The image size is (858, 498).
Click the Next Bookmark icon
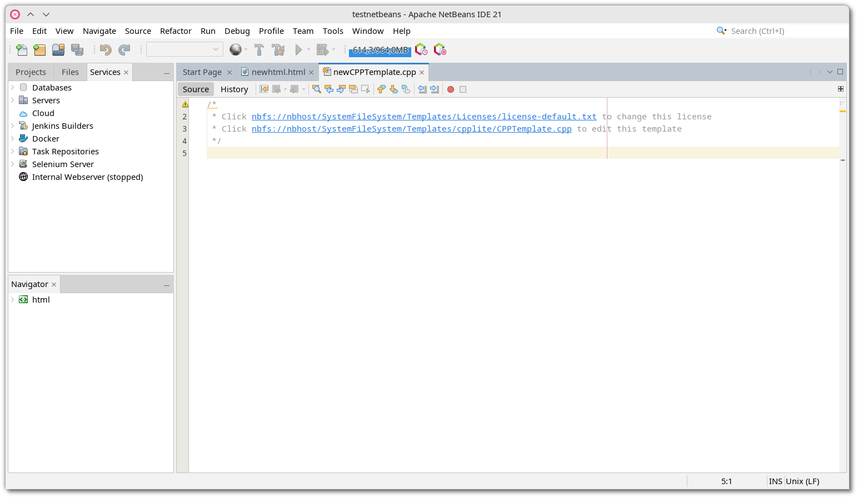393,89
